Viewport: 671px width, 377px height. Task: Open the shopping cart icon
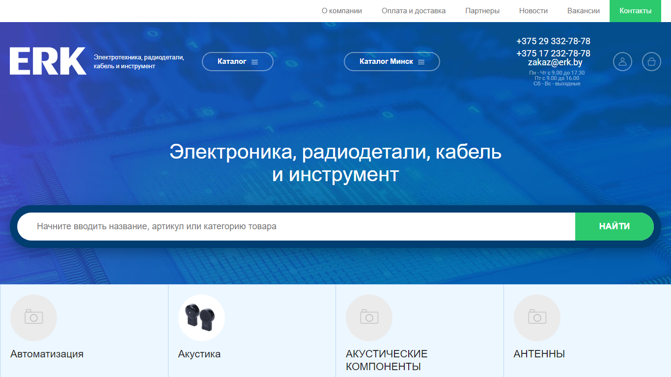click(x=651, y=62)
